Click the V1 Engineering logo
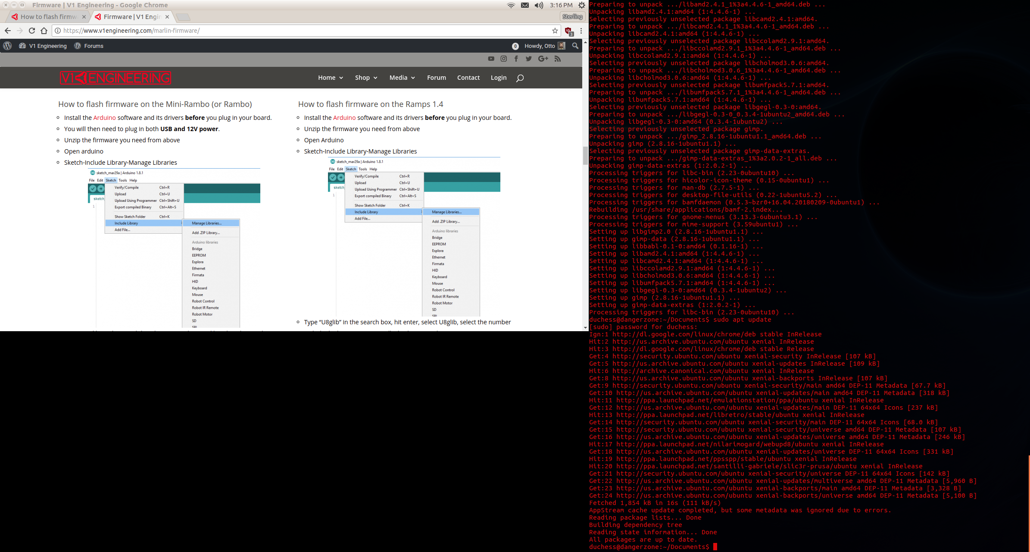The image size is (1030, 552). [x=115, y=78]
